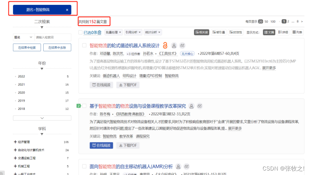
Task: Click cite quote icon beside 智能物流的轮式循迹机器人系统设计
Action: point(182,46)
